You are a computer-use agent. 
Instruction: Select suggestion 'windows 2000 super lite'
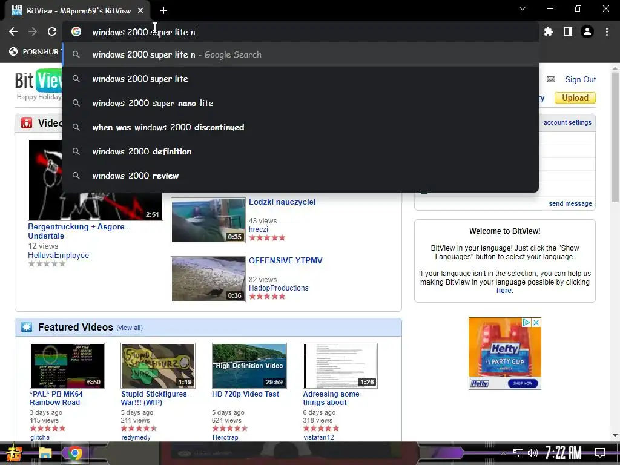tap(300, 79)
